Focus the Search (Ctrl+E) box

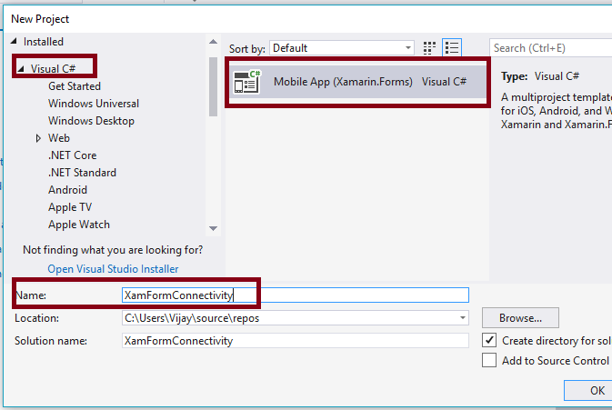(551, 48)
